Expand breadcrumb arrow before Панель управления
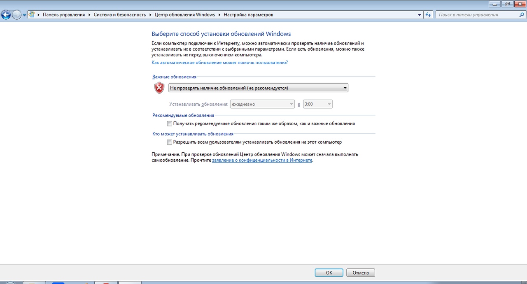This screenshot has width=527, height=284. [x=38, y=15]
